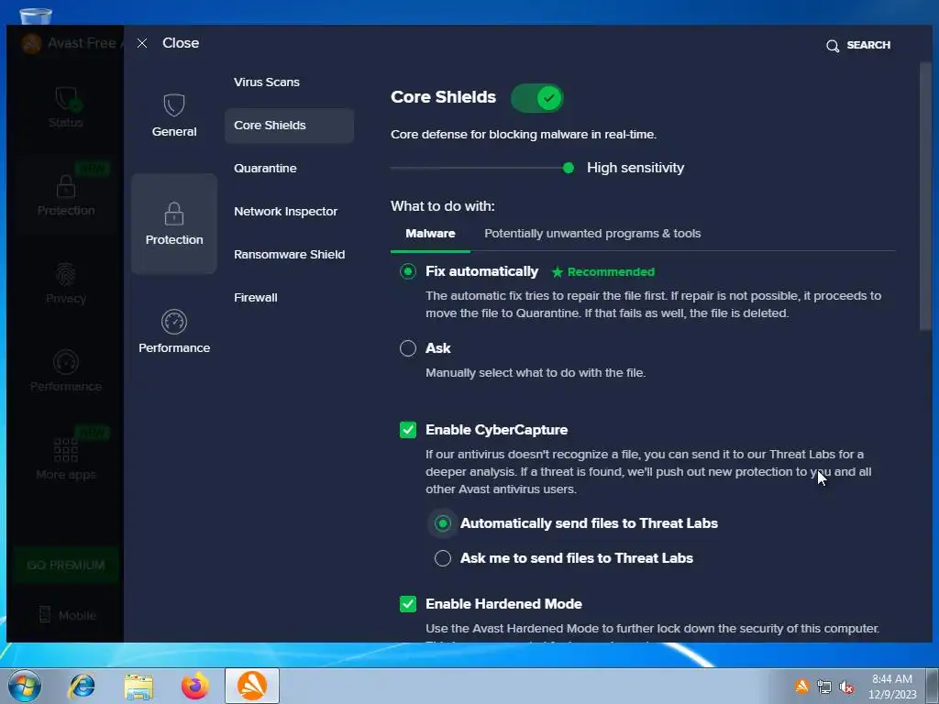
Task: Choose Automatically send files to Threat Labs
Action: pos(443,523)
